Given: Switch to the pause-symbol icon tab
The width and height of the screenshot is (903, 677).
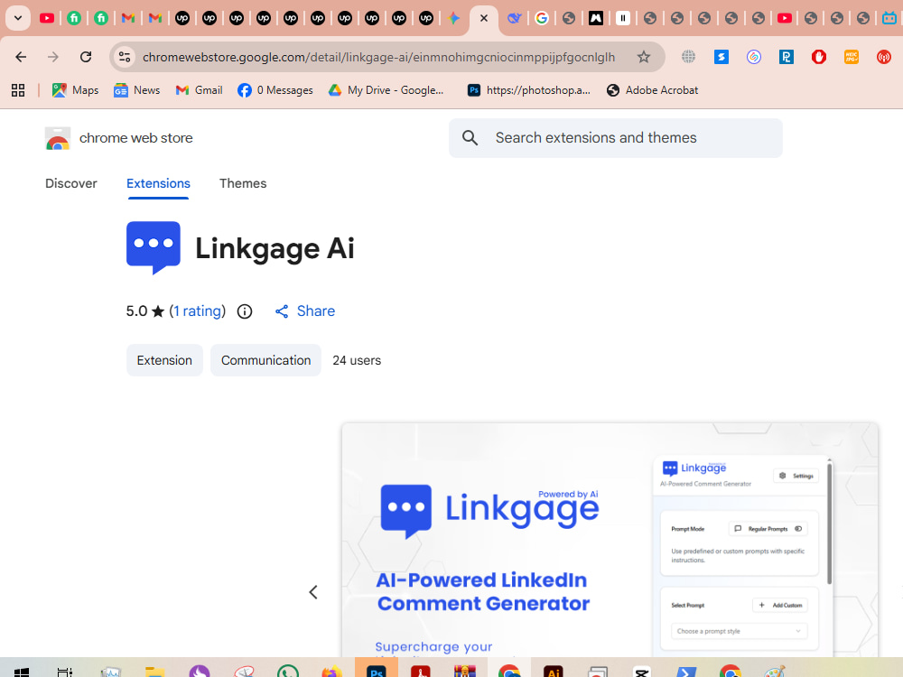Looking at the screenshot, I should click(622, 18).
